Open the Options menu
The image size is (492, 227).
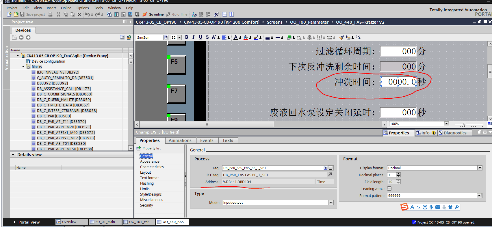83,8
